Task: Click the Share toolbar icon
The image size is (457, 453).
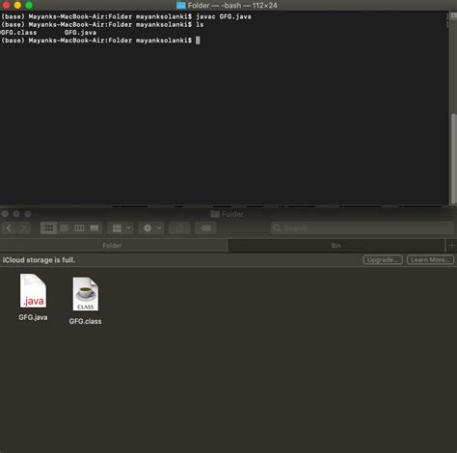Action: pyautogui.click(x=179, y=228)
